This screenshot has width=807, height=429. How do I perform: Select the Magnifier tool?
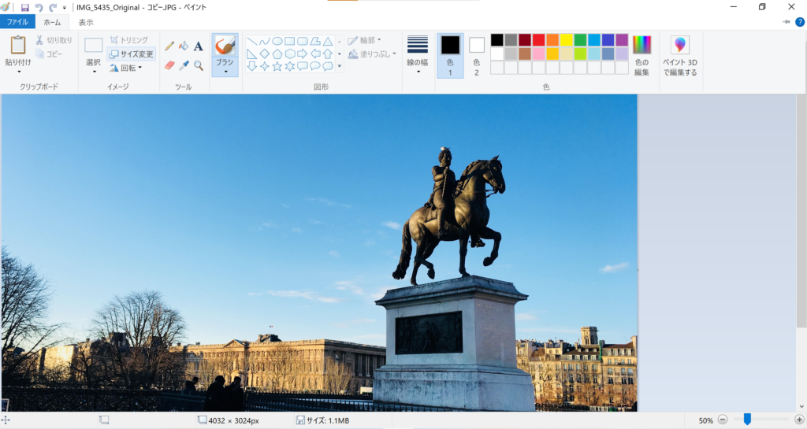tap(199, 65)
